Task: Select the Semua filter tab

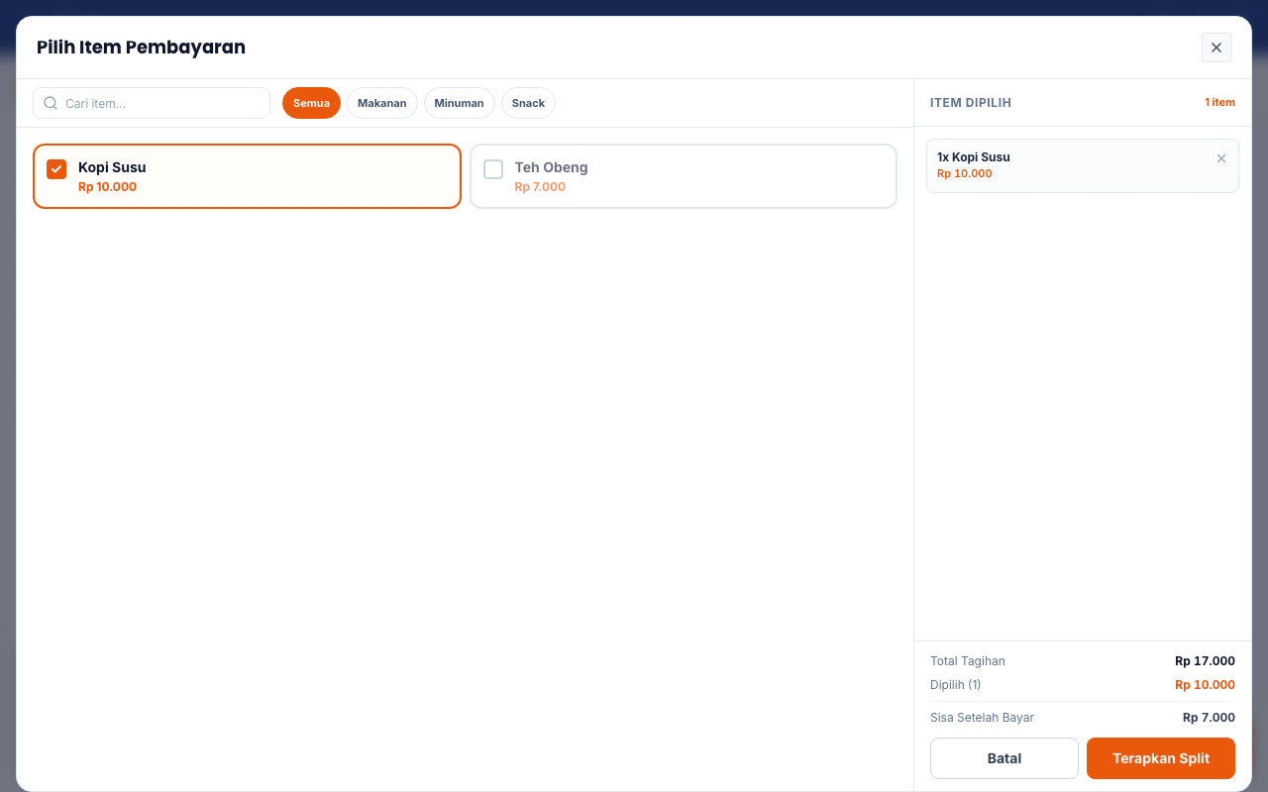Action: pos(311,103)
